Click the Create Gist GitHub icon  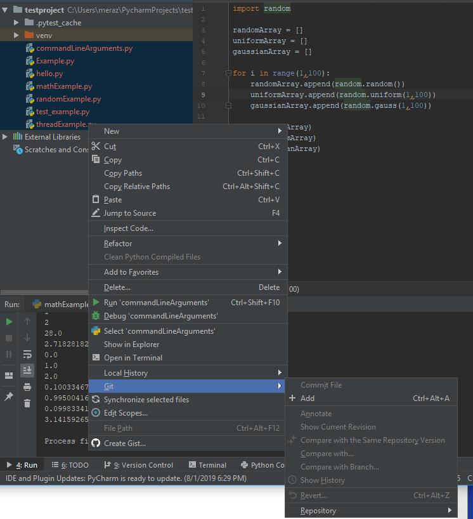pos(96,443)
